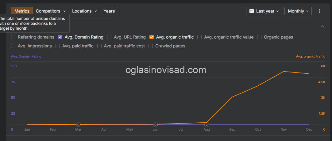Image resolution: width=332 pixels, height=141 pixels.
Task: Click the Google update marker at June
Action: point(155,125)
